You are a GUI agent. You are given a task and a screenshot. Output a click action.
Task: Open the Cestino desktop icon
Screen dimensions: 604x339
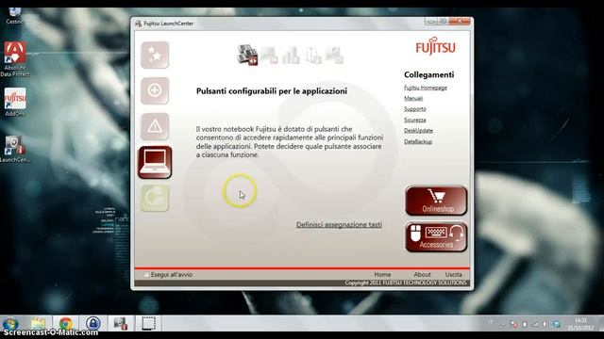pyautogui.click(x=15, y=15)
